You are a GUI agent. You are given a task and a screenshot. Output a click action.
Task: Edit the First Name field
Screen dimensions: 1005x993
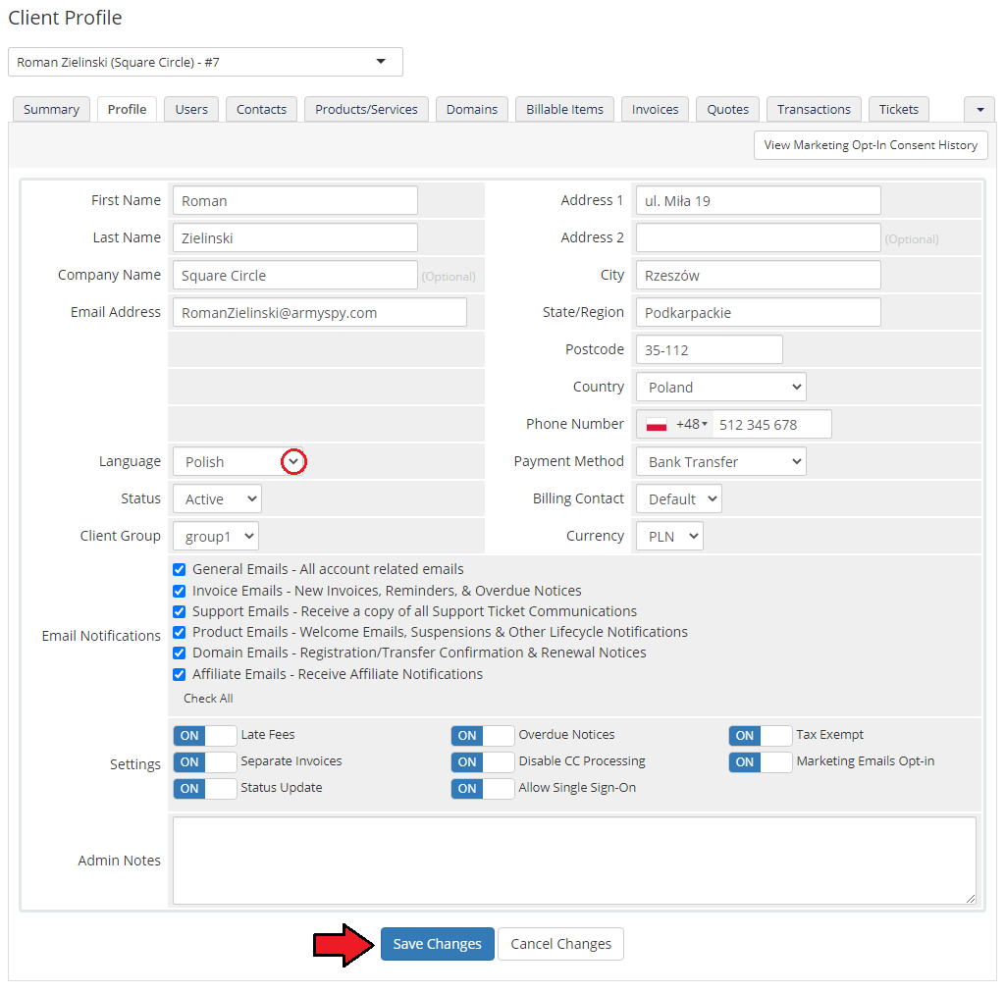[294, 200]
